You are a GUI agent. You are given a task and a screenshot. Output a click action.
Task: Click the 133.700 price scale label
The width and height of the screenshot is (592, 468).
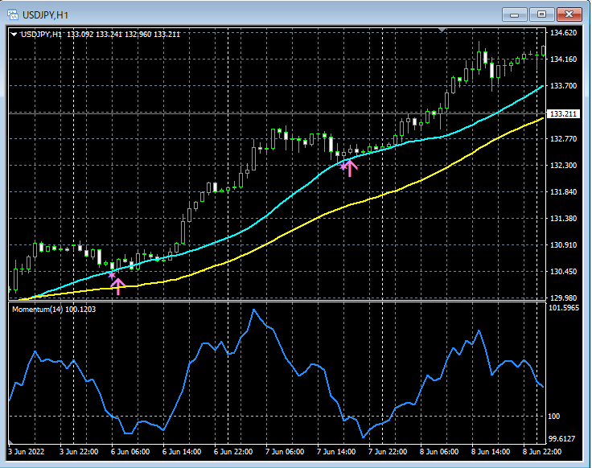[x=563, y=86]
